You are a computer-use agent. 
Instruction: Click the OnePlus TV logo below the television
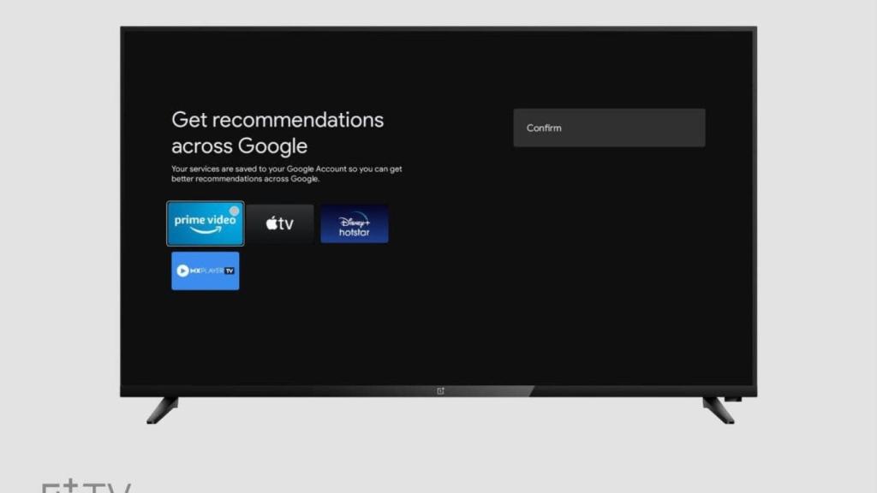point(86,488)
